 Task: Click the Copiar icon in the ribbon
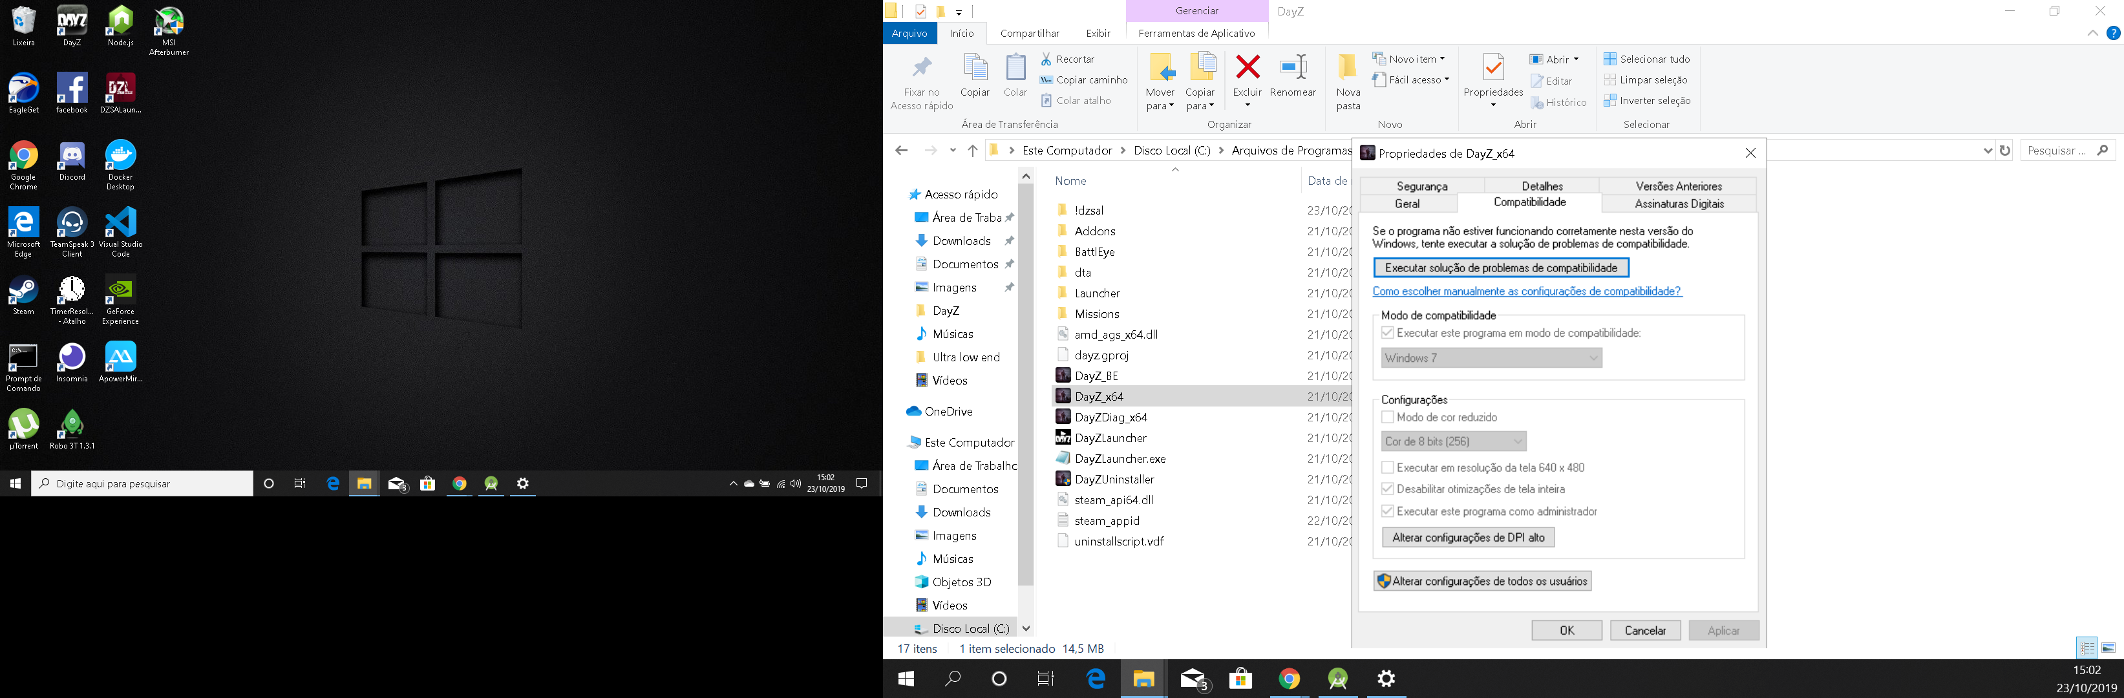pos(975,69)
